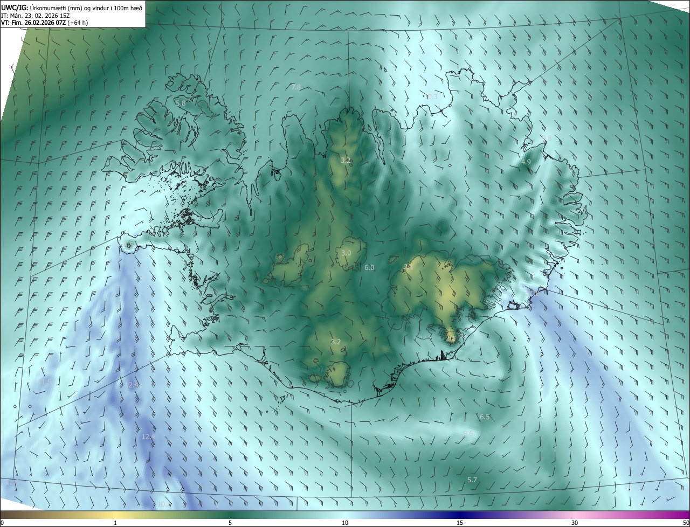The image size is (690, 527).
Task: Click the 1 tick label on color scale
Action: (115, 523)
